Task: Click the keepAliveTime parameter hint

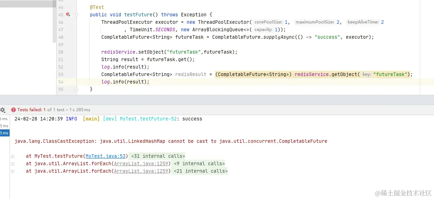Action: [x=363, y=22]
